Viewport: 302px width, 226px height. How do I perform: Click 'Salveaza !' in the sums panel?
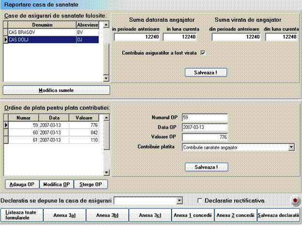coord(206,73)
